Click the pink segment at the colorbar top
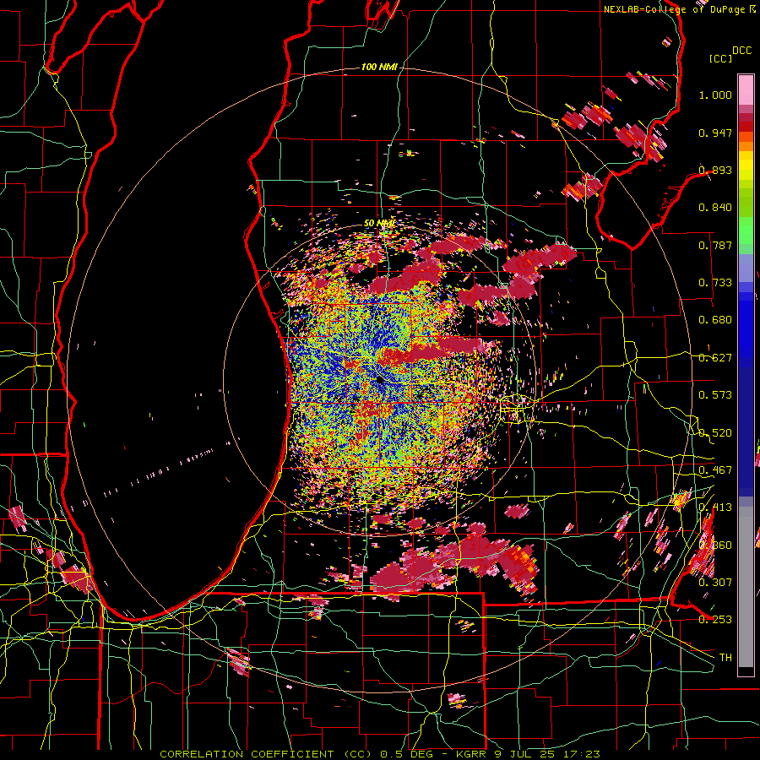This screenshot has height=760, width=760. tap(746, 90)
